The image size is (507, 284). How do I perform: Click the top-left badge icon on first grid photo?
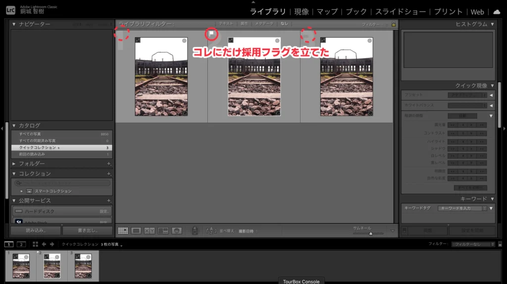click(x=138, y=40)
